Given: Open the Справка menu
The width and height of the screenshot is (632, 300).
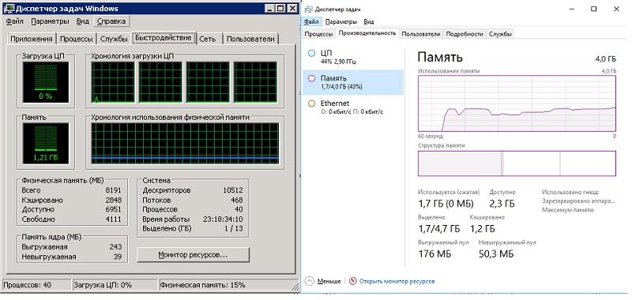Looking at the screenshot, I should pos(111,21).
